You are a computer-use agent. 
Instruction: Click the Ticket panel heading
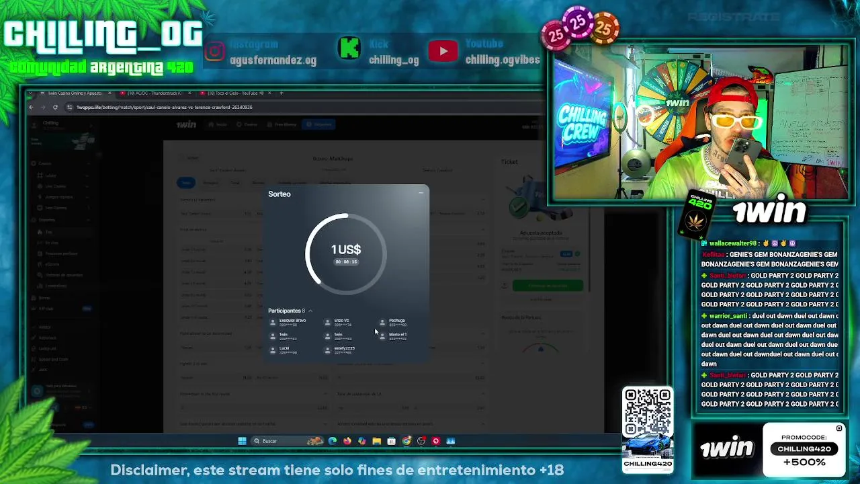509,162
